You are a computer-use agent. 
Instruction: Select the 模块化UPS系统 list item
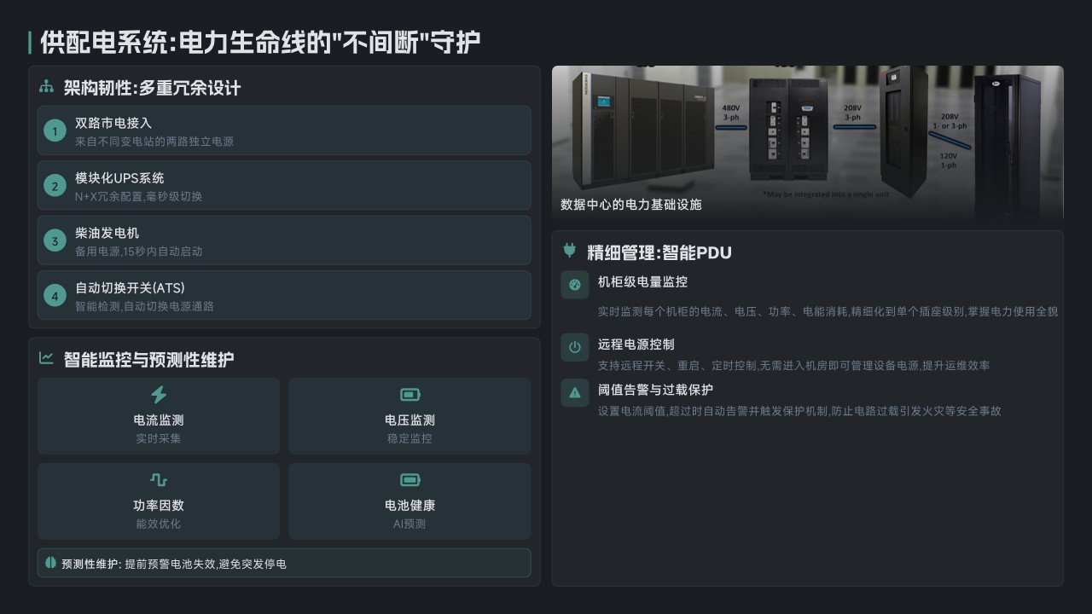(283, 185)
